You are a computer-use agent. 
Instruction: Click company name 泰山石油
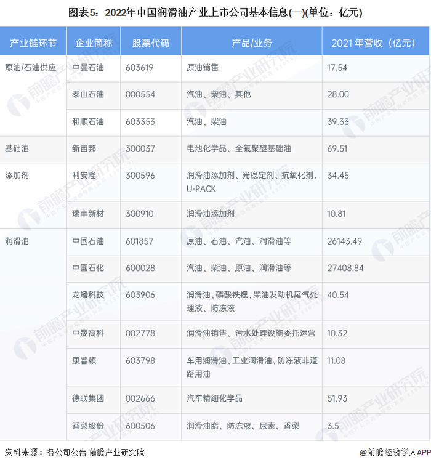point(88,94)
